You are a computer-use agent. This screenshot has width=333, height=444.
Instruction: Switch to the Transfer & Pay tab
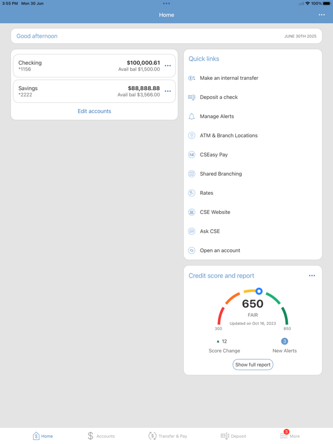tap(168, 436)
